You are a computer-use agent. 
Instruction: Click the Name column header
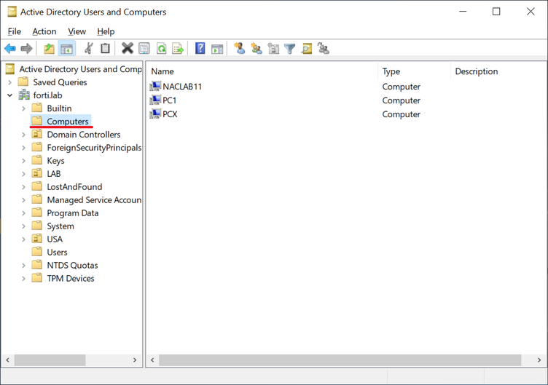163,71
